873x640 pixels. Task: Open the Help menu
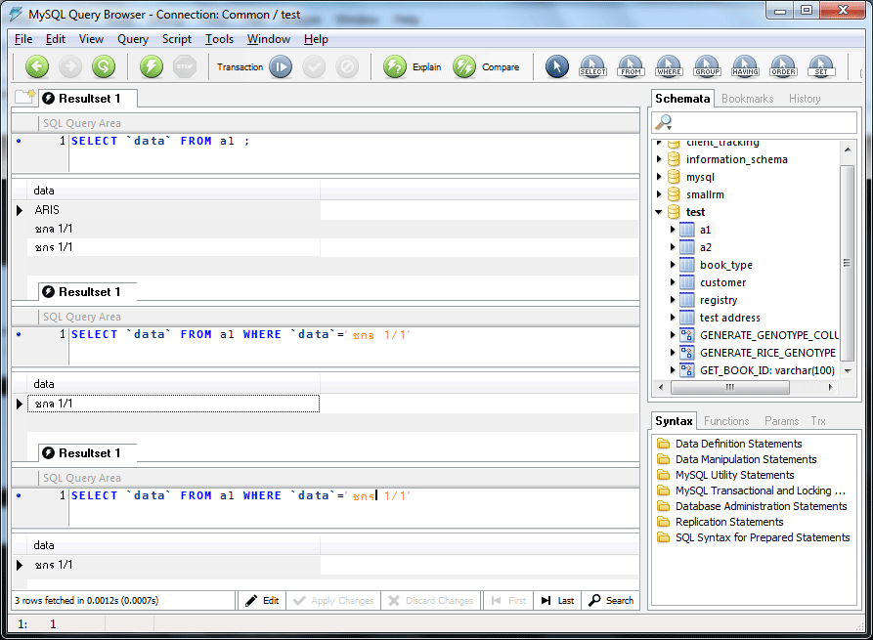click(316, 39)
